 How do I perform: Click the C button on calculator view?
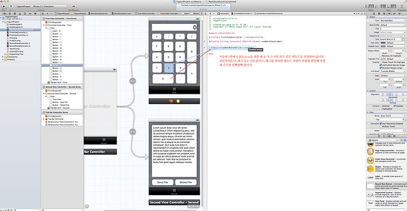tap(192, 51)
